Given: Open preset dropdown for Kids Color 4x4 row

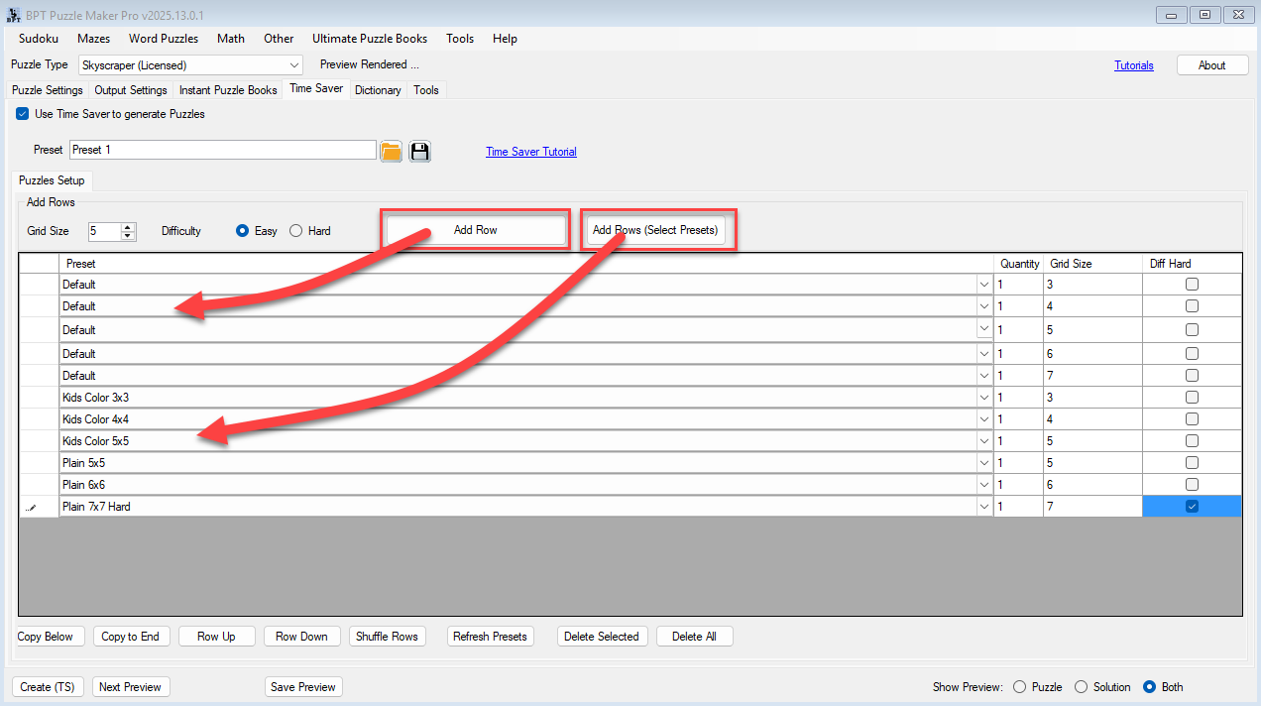Looking at the screenshot, I should tap(983, 419).
